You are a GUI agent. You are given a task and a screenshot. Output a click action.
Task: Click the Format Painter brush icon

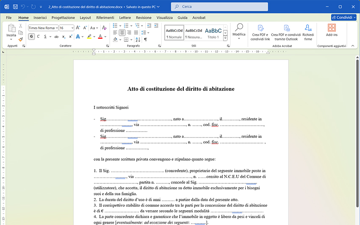(20, 39)
